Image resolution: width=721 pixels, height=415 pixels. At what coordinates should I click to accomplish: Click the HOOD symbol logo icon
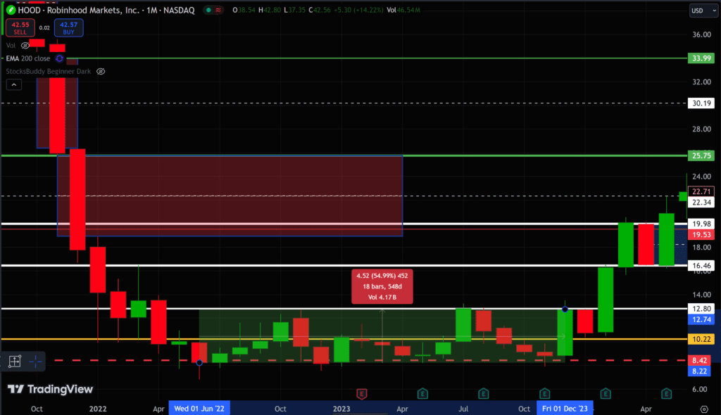click(x=11, y=10)
